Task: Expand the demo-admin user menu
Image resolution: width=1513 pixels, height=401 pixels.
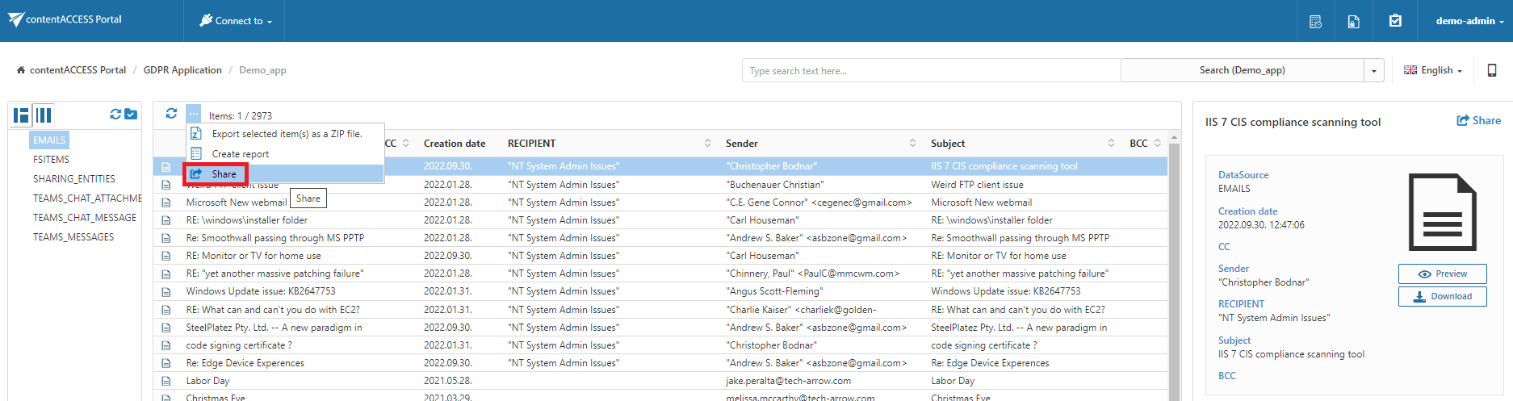Action: point(1469,21)
